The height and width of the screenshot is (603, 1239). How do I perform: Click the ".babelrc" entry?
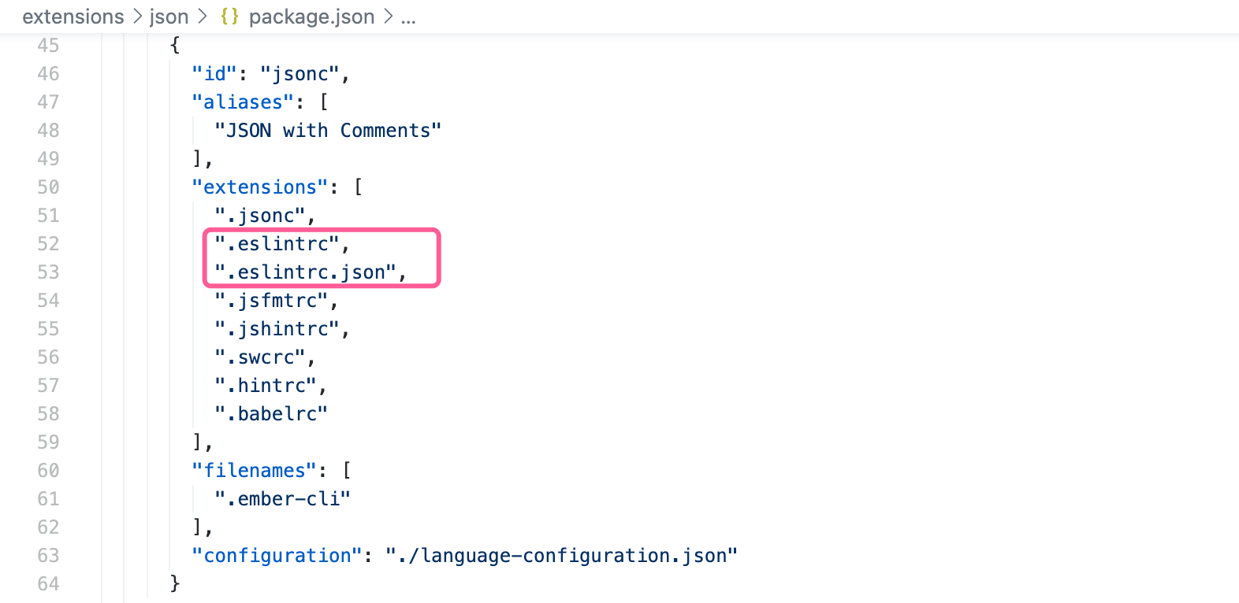tap(271, 414)
